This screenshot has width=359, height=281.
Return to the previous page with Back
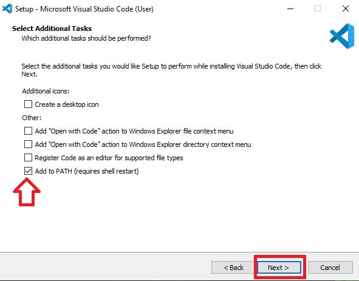233,267
